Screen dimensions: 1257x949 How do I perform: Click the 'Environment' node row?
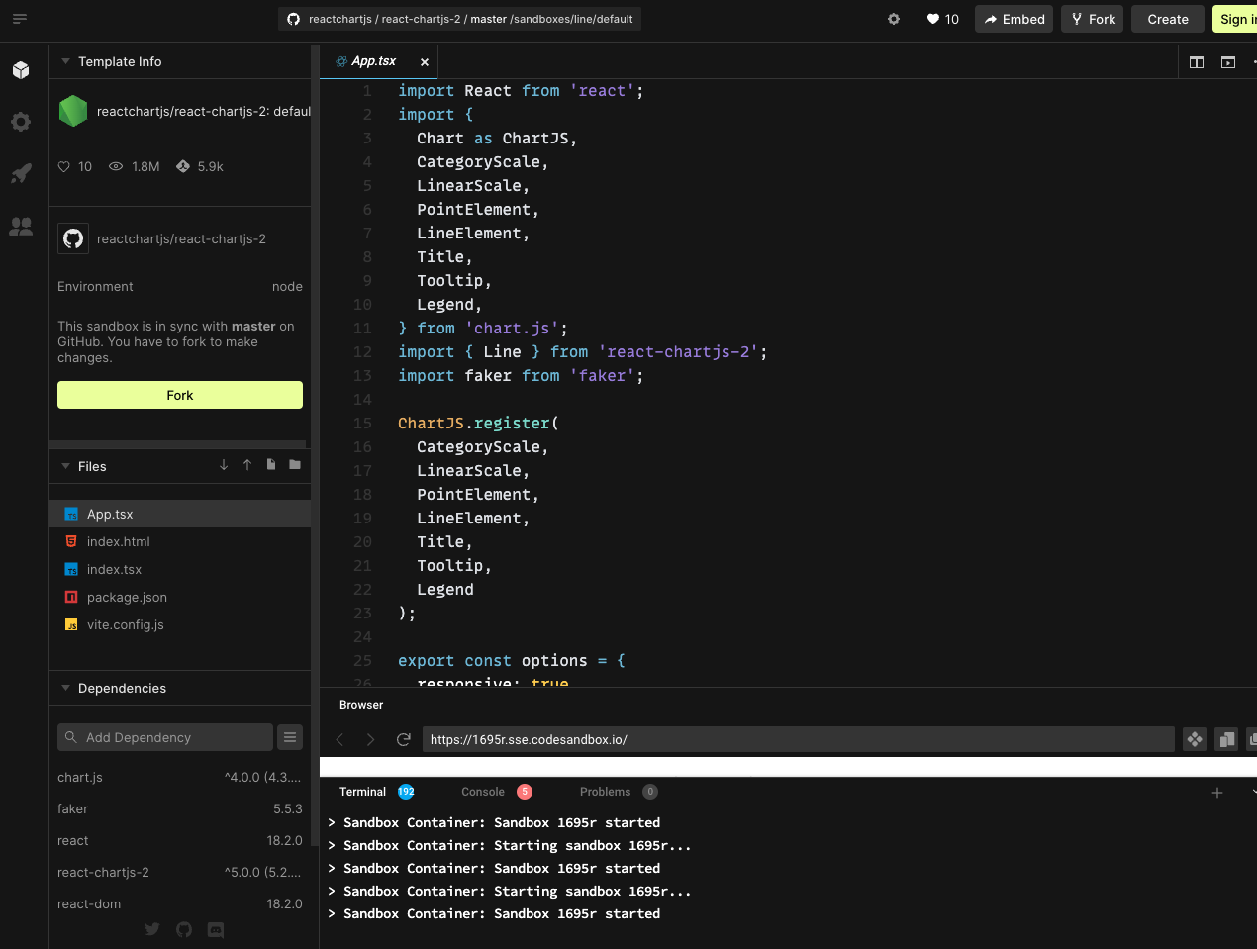tap(180, 286)
